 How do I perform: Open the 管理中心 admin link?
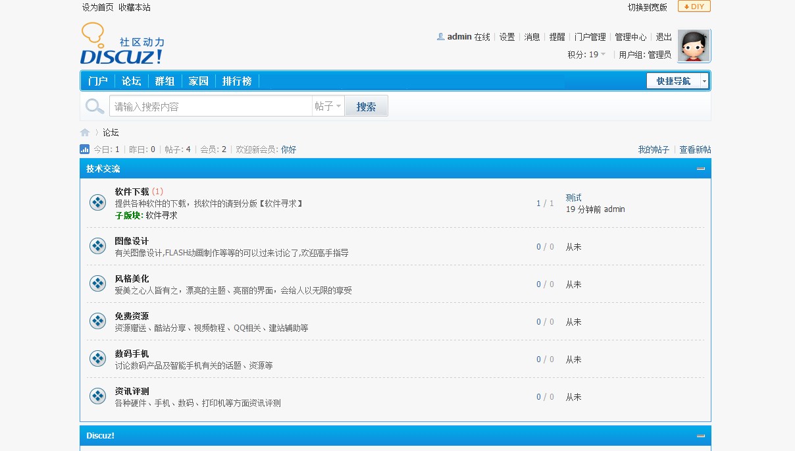click(x=630, y=37)
